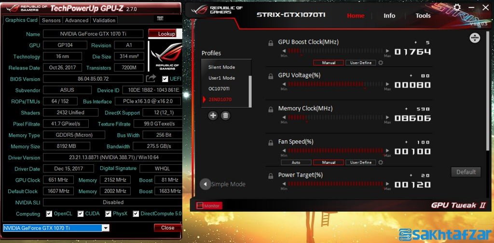494x243 pixels.
Task: Open GPU Tweak settings gear icon
Action: 457,8
